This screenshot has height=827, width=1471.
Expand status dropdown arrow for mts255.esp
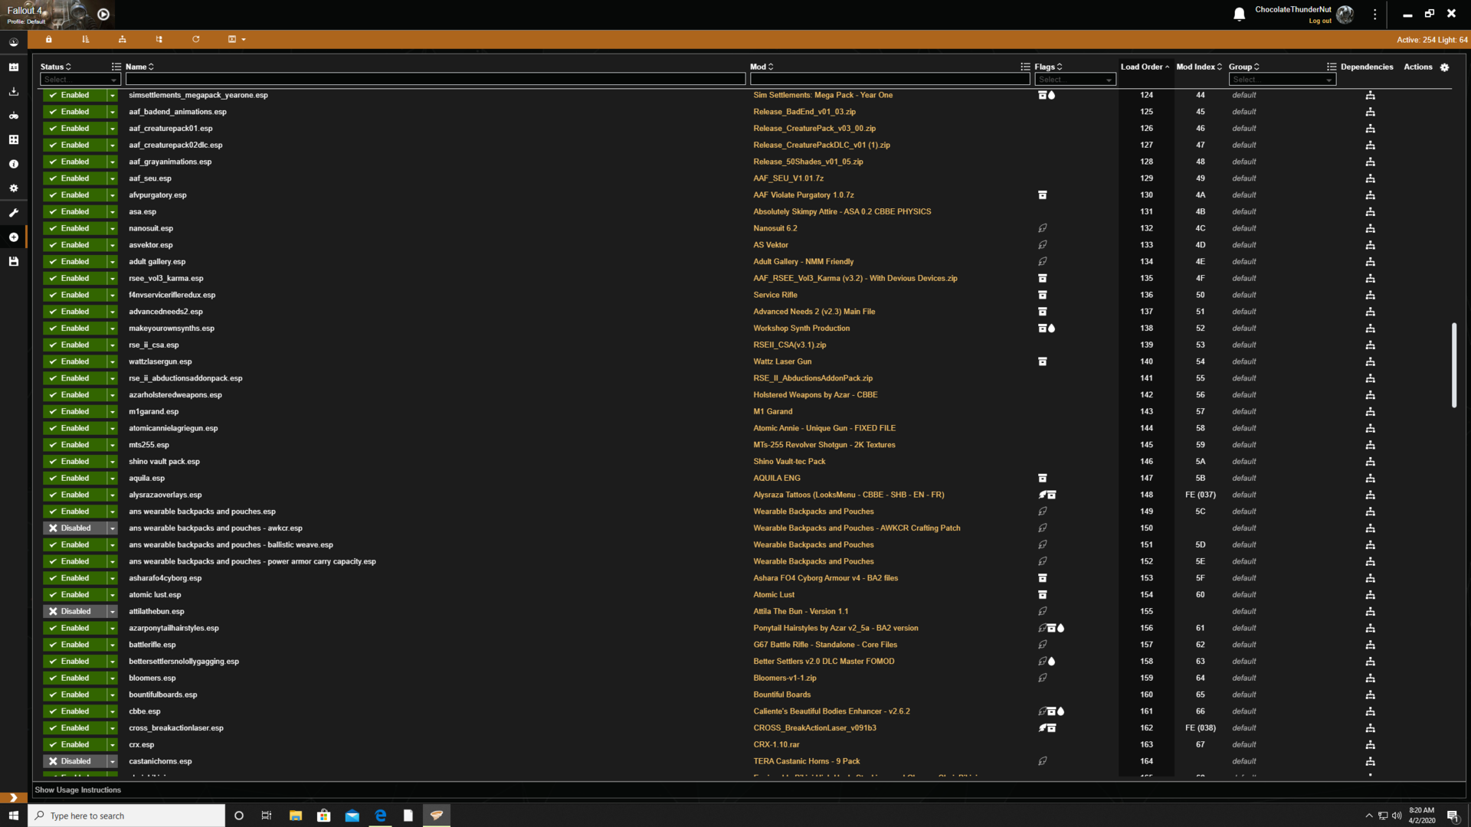click(x=112, y=445)
